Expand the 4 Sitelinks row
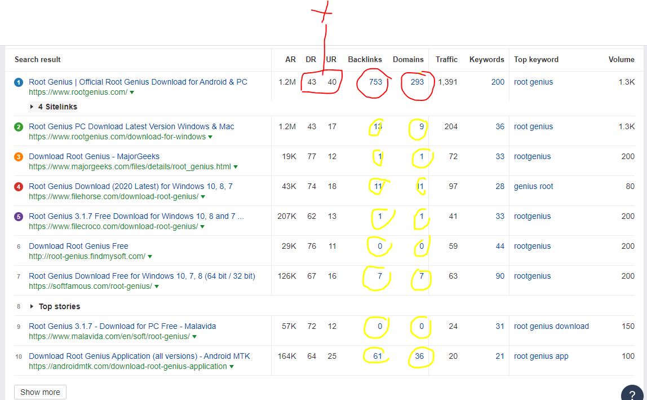Viewport: 647px width, 400px height. (53, 107)
